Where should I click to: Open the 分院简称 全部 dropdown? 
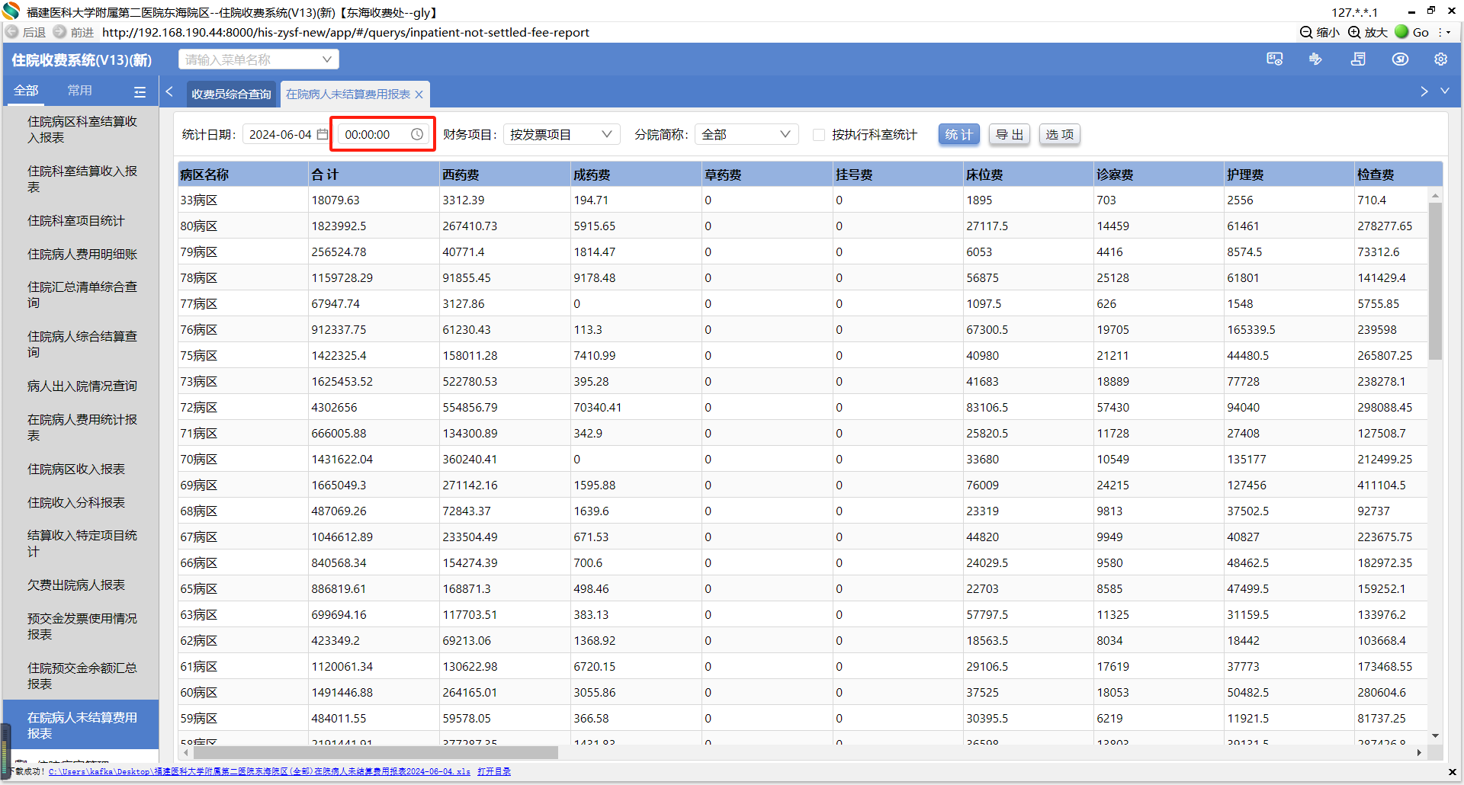pos(746,134)
